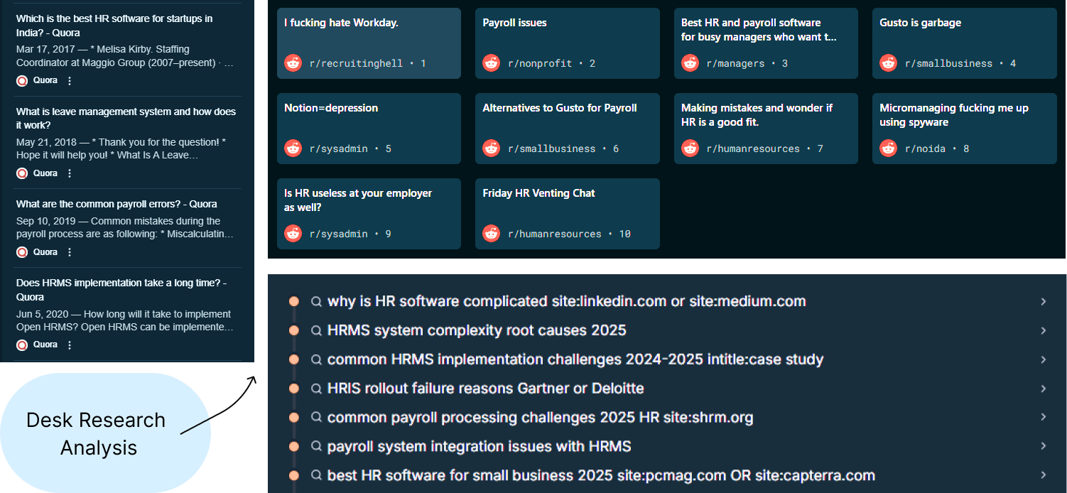1067x493 pixels.
Task: Expand 'HRIS rollout failure reasons' query chevron
Action: 1044,389
